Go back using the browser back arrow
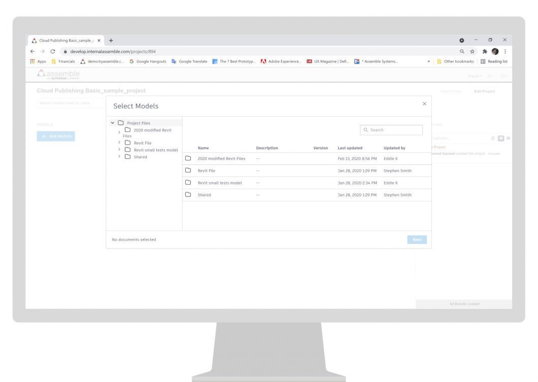Image resolution: width=538 pixels, height=382 pixels. [x=32, y=51]
